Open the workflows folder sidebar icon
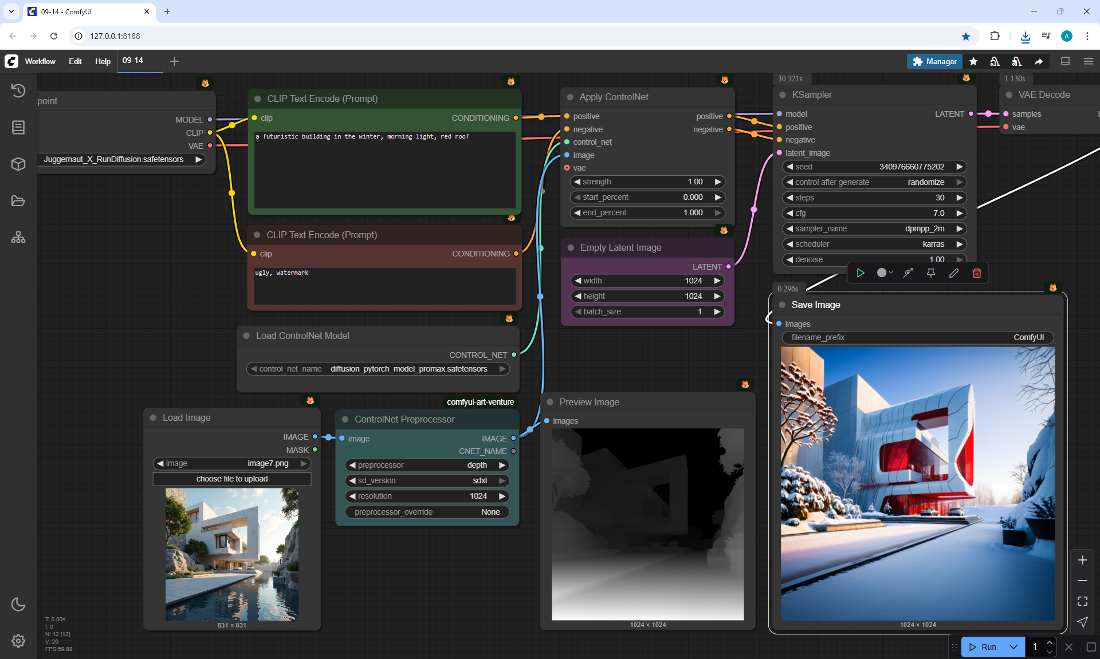This screenshot has width=1100, height=659. (18, 201)
